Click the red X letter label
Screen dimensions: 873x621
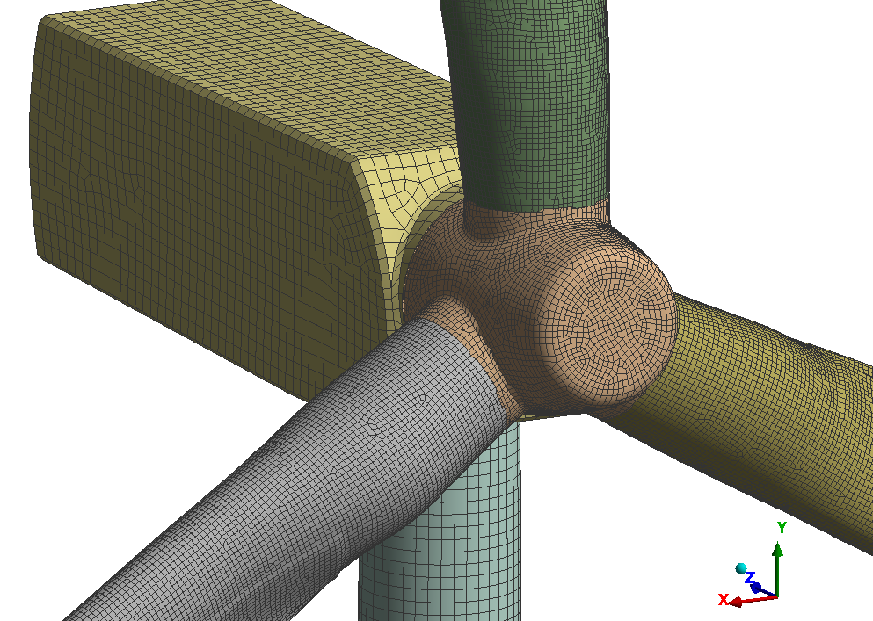point(723,600)
